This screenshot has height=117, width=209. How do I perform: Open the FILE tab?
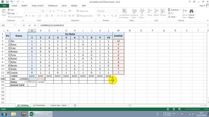5,6
